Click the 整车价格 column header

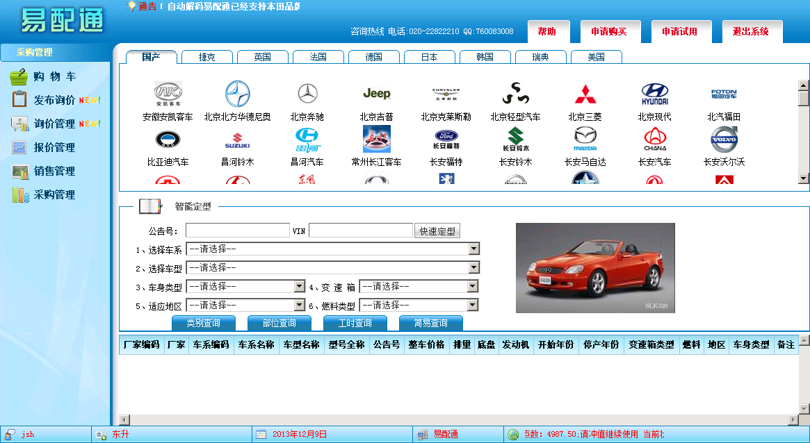(426, 344)
